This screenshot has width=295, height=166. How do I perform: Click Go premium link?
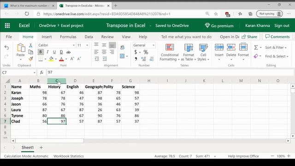pyautogui.click(x=219, y=26)
